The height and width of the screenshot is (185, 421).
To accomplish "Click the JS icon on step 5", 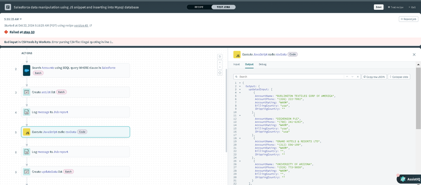I will [27, 132].
